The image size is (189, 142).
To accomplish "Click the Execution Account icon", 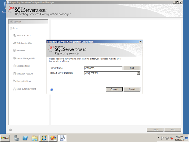I will tap(14, 73).
